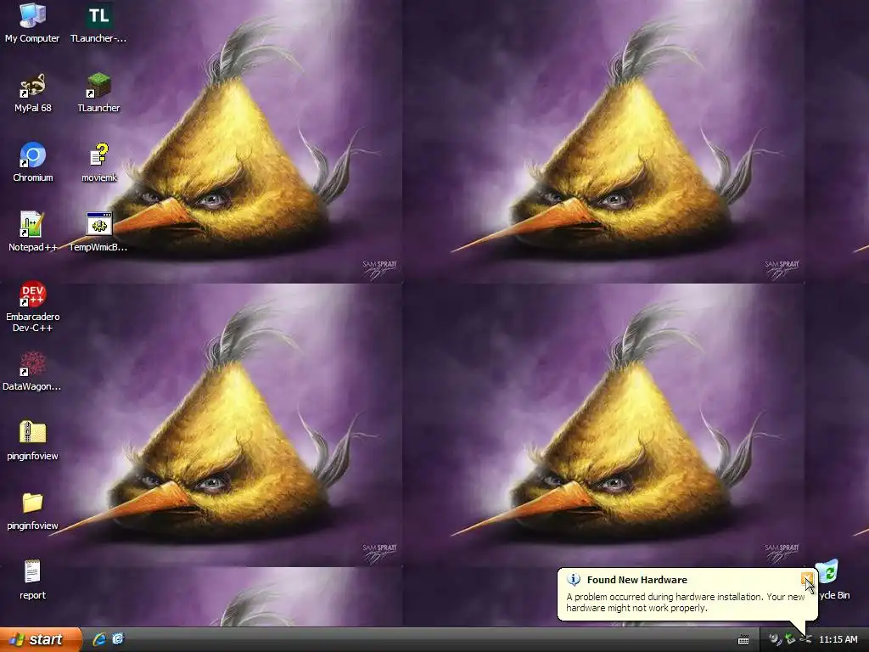This screenshot has height=652, width=869.
Task: Select the Recycle Bin icon
Action: click(x=827, y=572)
